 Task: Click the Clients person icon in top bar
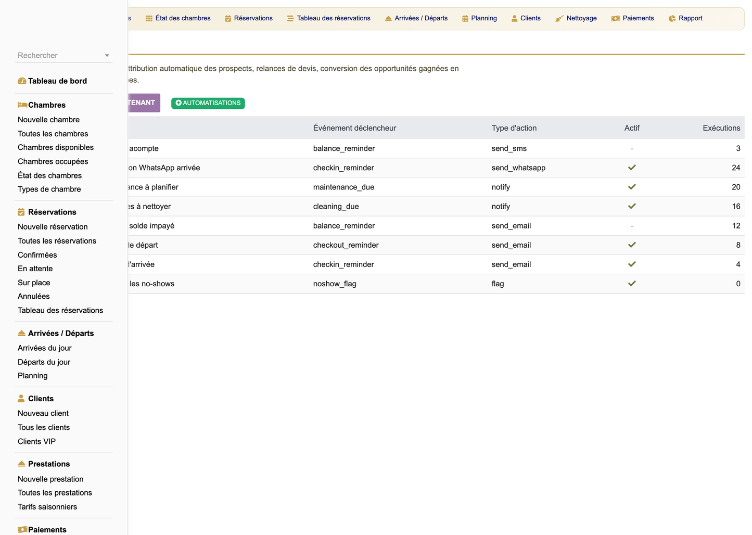(x=515, y=18)
